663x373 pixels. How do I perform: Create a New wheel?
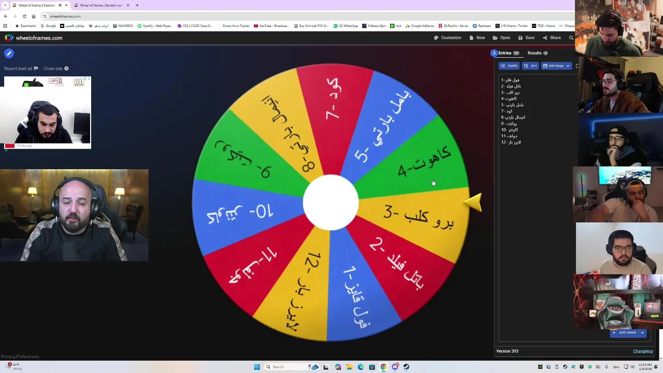[477, 38]
